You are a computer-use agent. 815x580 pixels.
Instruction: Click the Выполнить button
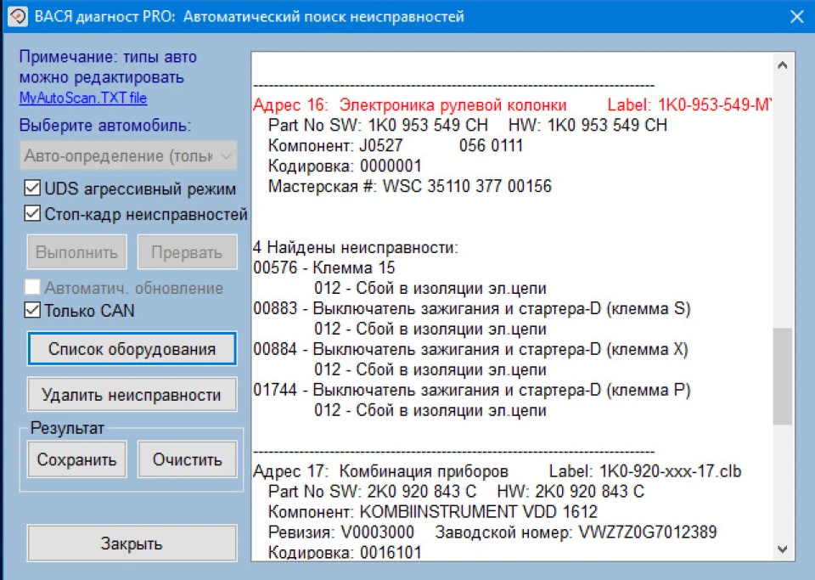point(77,252)
